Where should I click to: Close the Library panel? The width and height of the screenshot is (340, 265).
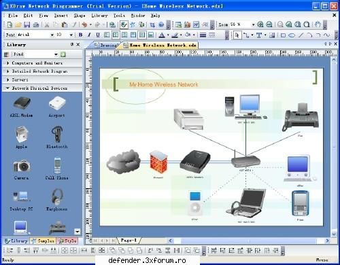[78, 44]
